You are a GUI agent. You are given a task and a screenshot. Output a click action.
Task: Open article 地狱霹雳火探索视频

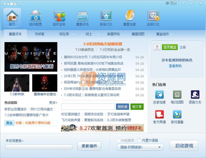[x=92, y=70]
